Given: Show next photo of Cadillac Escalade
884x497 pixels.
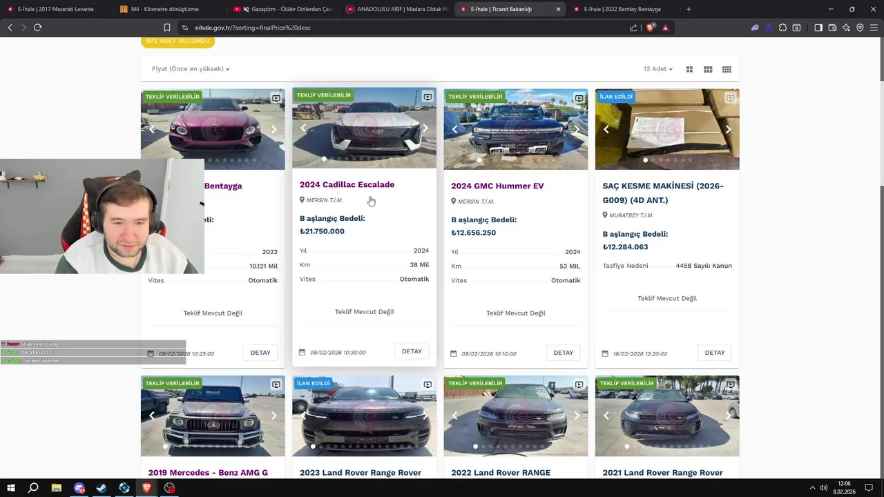Looking at the screenshot, I should point(425,128).
